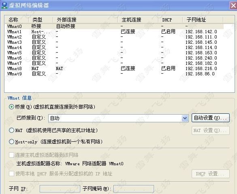Click subnet address 192.168.114.0
The width and height of the screenshot is (237, 194).
(x=201, y=47)
